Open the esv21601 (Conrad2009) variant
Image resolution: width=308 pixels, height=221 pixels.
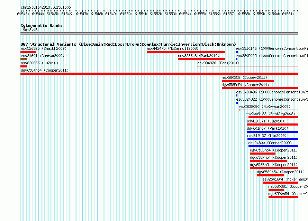click(x=43, y=56)
